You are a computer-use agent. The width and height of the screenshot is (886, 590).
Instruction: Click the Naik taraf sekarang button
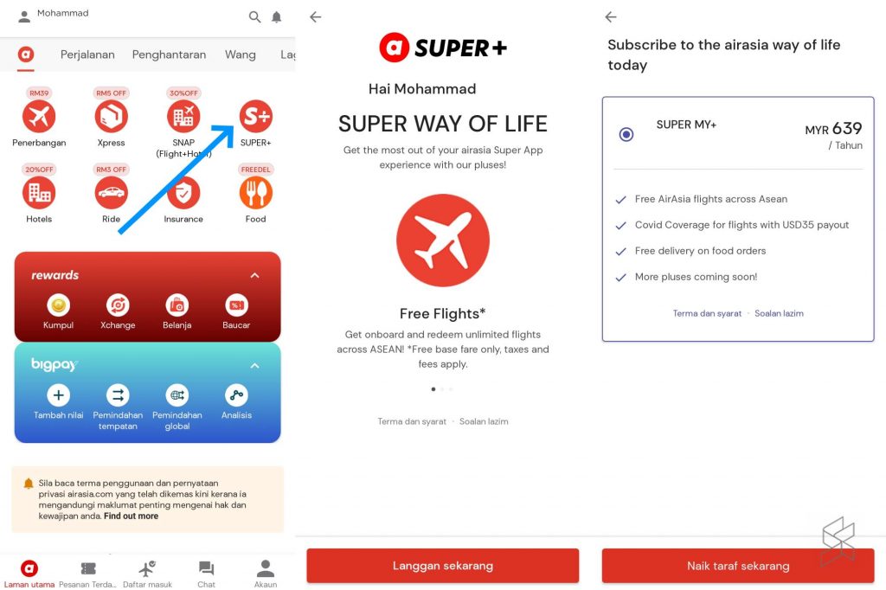[x=738, y=565]
